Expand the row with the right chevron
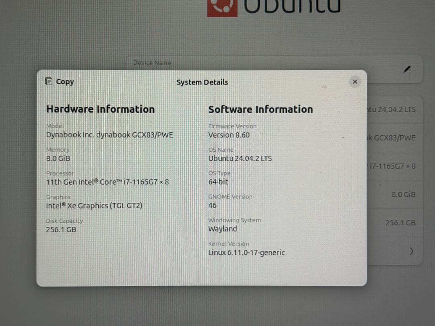This screenshot has height=326, width=435. (x=411, y=251)
